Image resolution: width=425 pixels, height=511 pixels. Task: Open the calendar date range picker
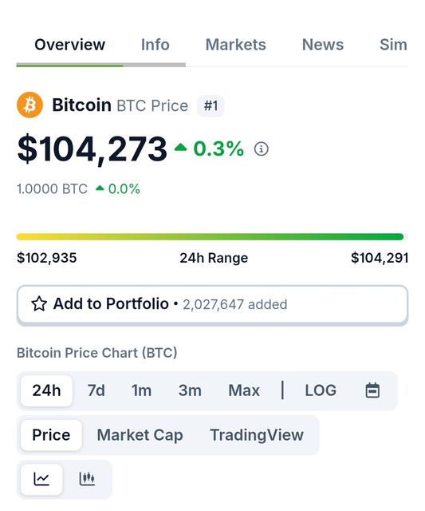click(x=372, y=390)
